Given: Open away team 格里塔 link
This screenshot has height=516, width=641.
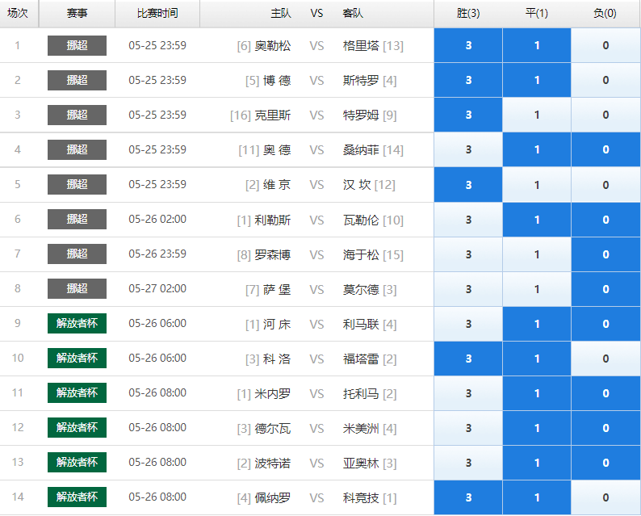Looking at the screenshot, I should click(x=361, y=46).
